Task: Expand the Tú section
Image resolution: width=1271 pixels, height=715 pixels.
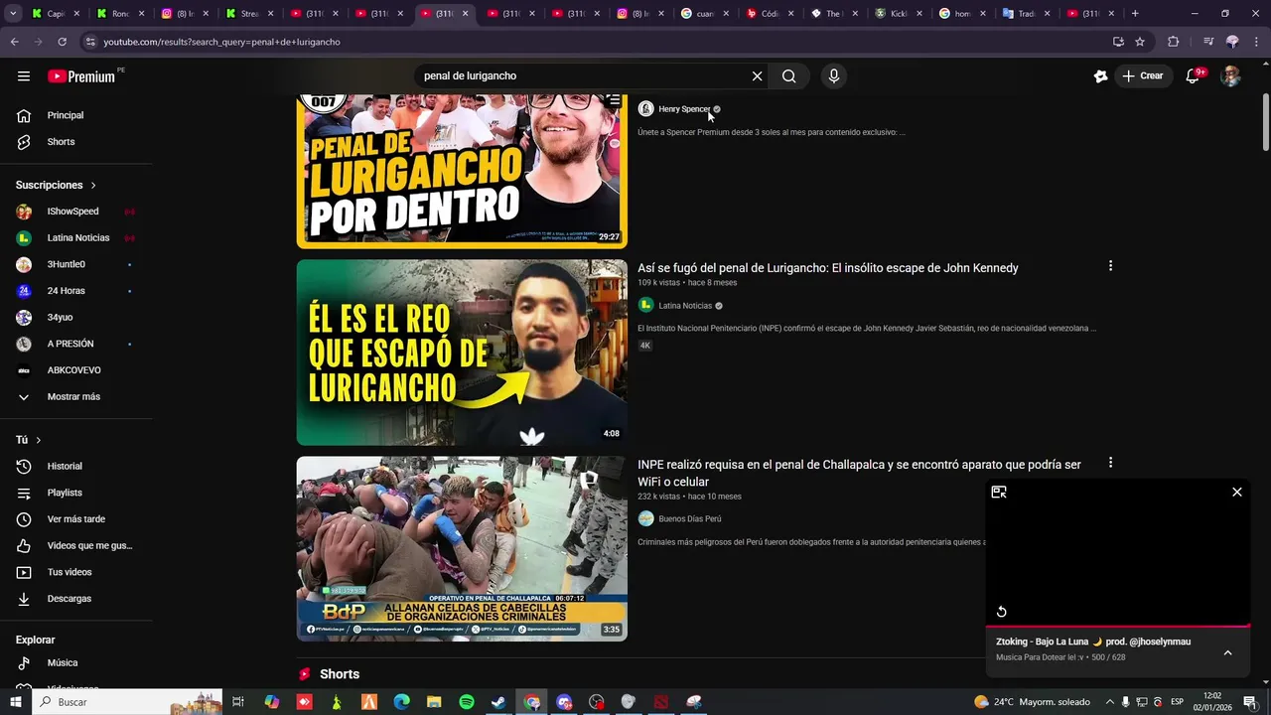Action: [29, 440]
